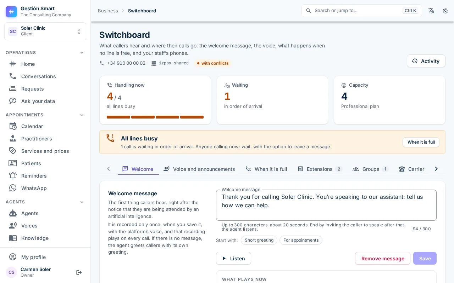Switch to the Extensions tab
This screenshot has width=454, height=283.
coord(320,169)
